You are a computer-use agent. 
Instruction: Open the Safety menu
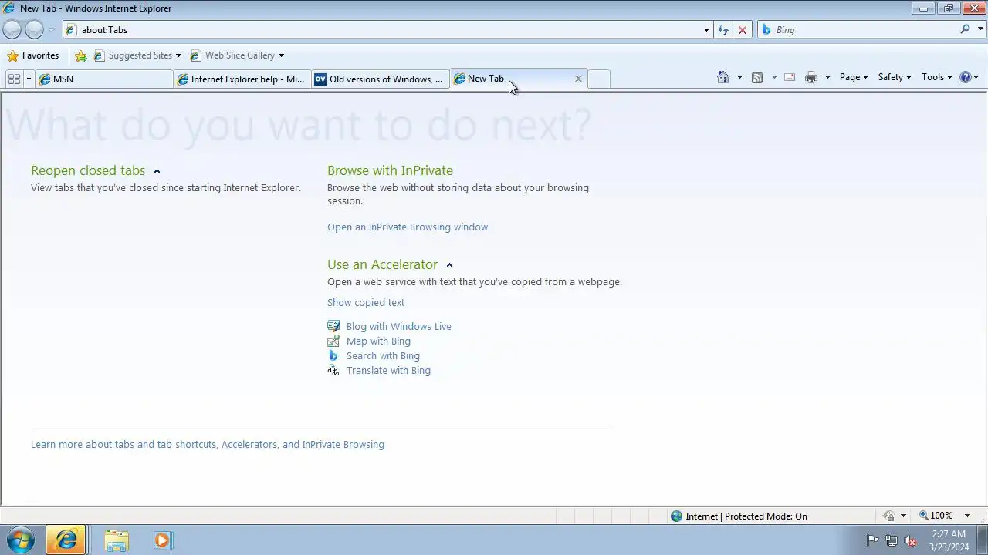point(895,77)
